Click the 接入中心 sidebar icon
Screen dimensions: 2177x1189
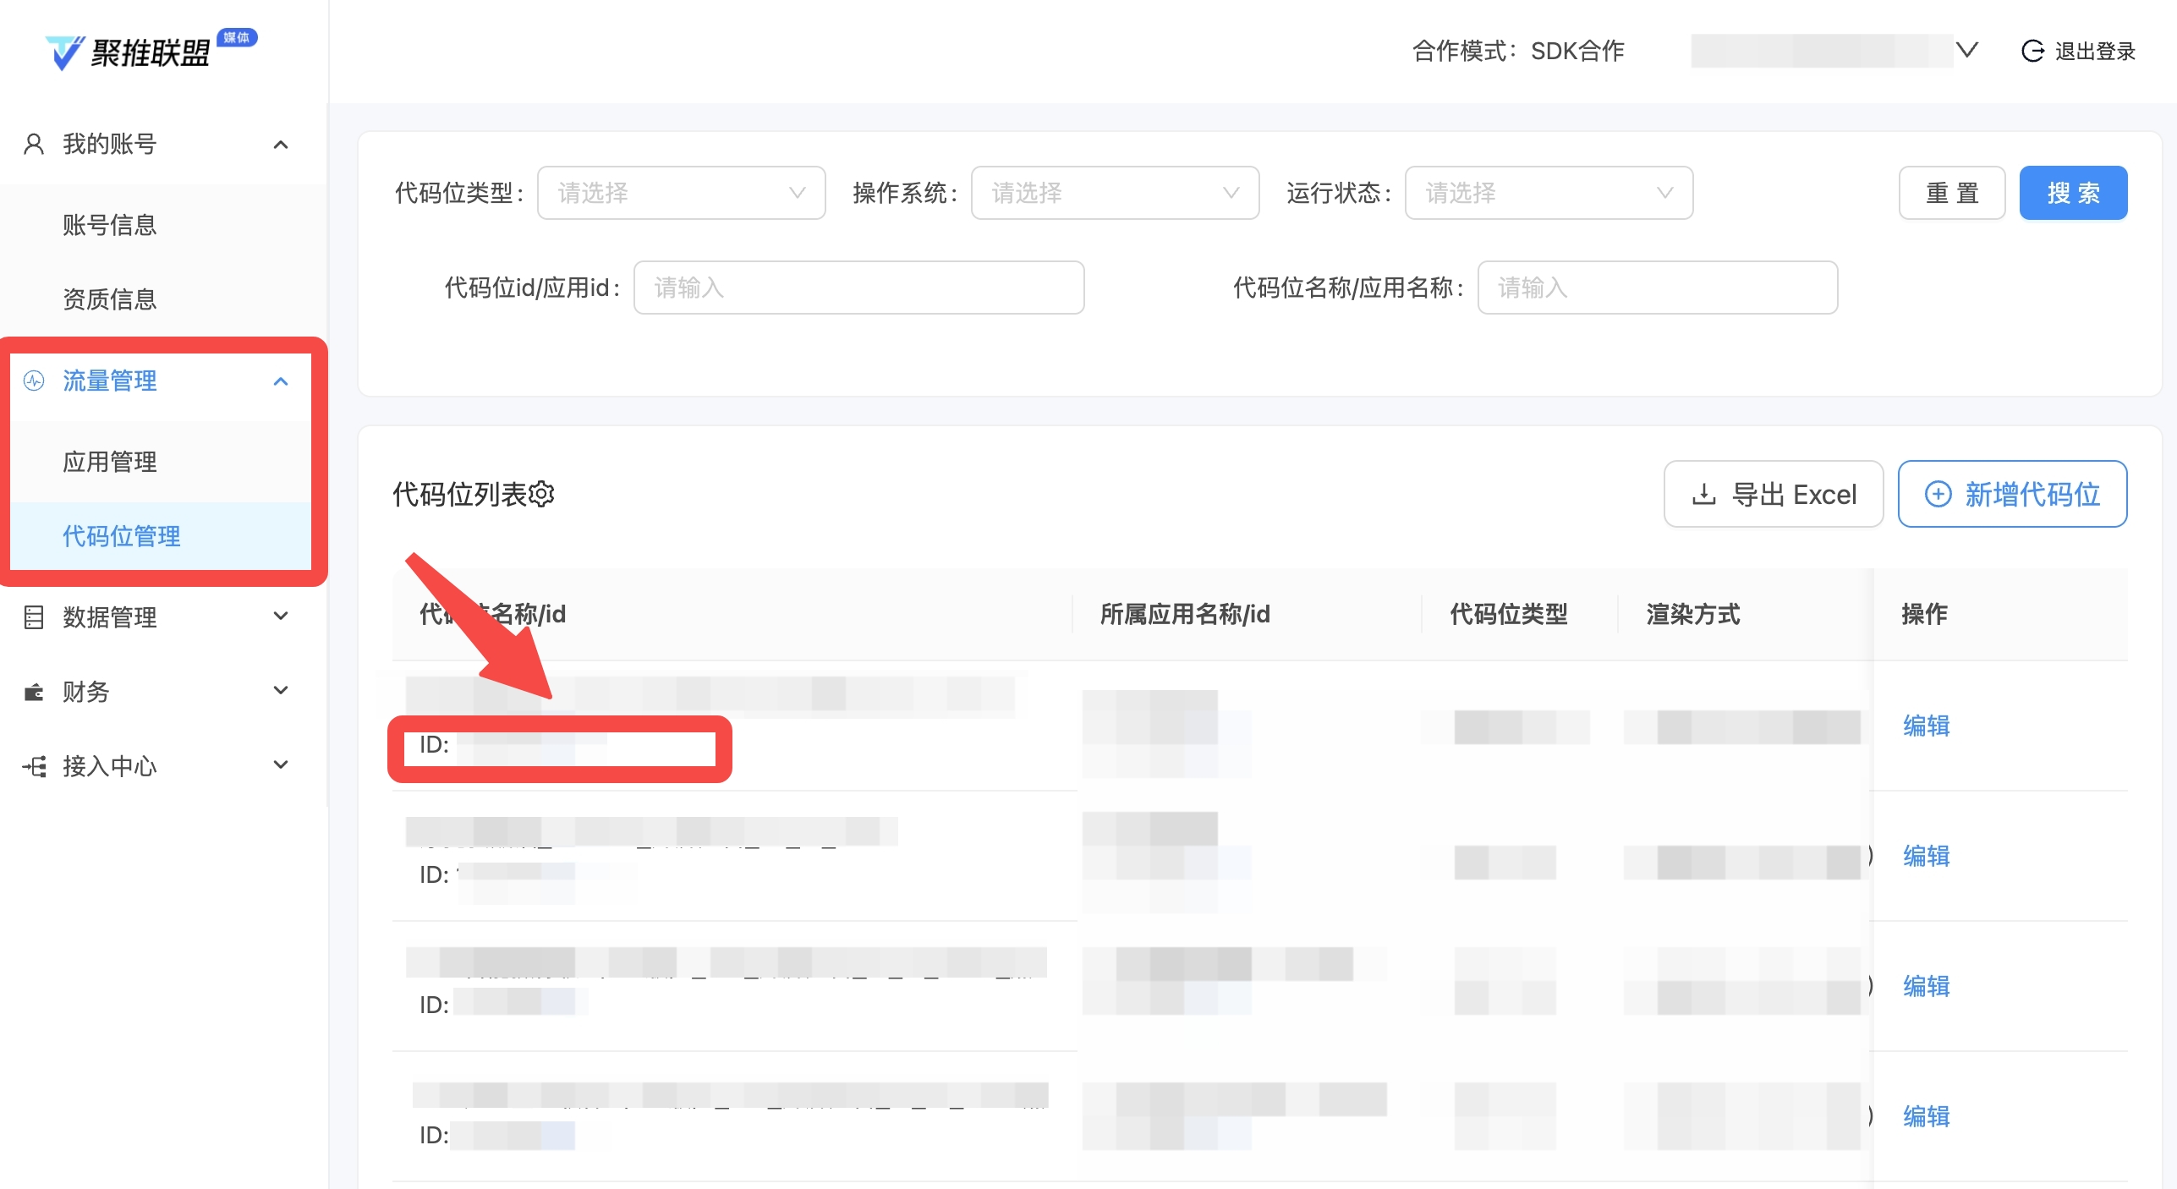(x=34, y=766)
